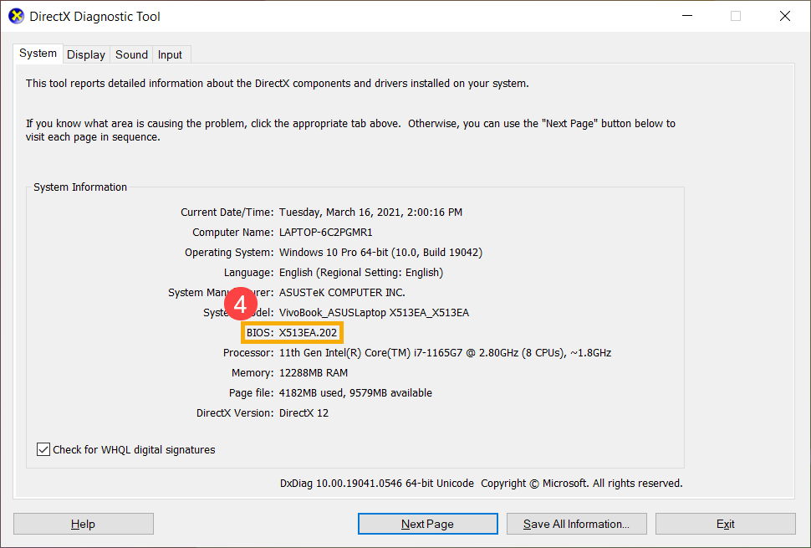This screenshot has height=548, width=811.
Task: Open the Sound tab
Action: [131, 54]
